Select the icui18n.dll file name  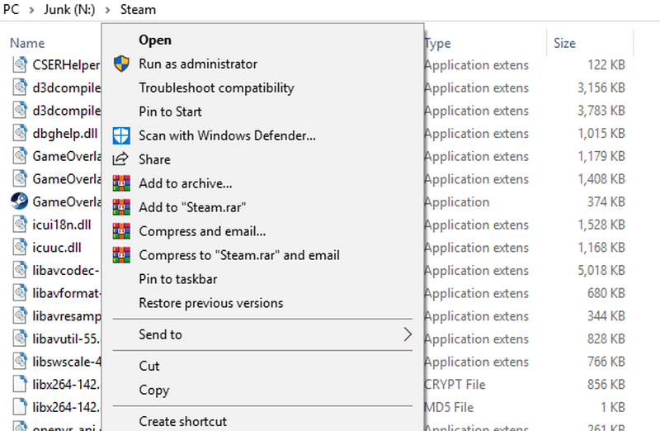62,225
